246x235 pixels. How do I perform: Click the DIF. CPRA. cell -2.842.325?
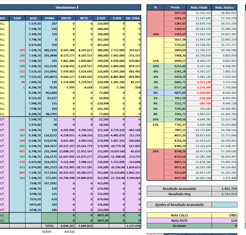click(133, 173)
